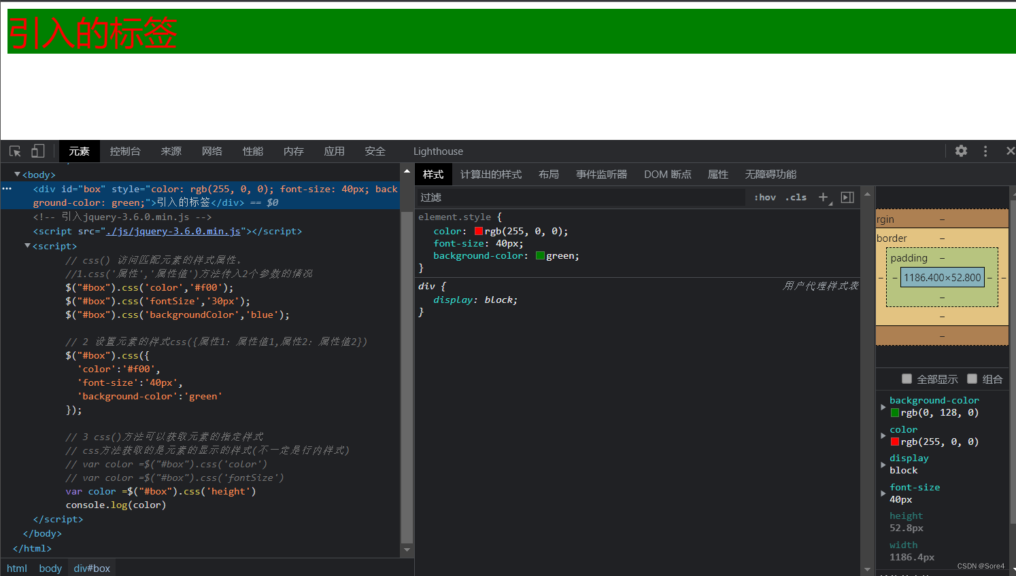Select the 样式 styles sub-tab
1016x576 pixels.
click(433, 175)
